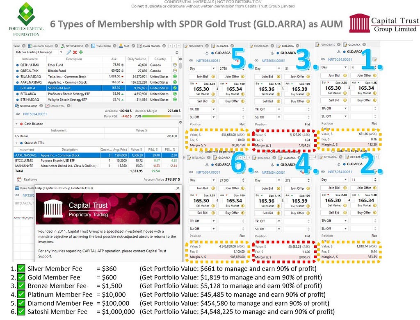
Task: Click the red X delete watchlist icon
Action: (75, 52)
